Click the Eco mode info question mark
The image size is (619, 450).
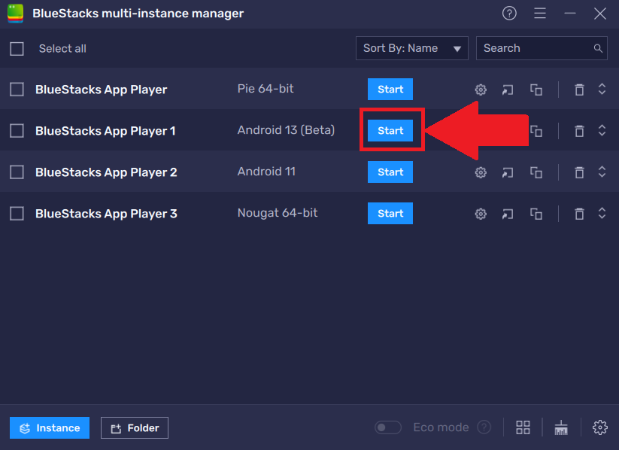click(485, 427)
